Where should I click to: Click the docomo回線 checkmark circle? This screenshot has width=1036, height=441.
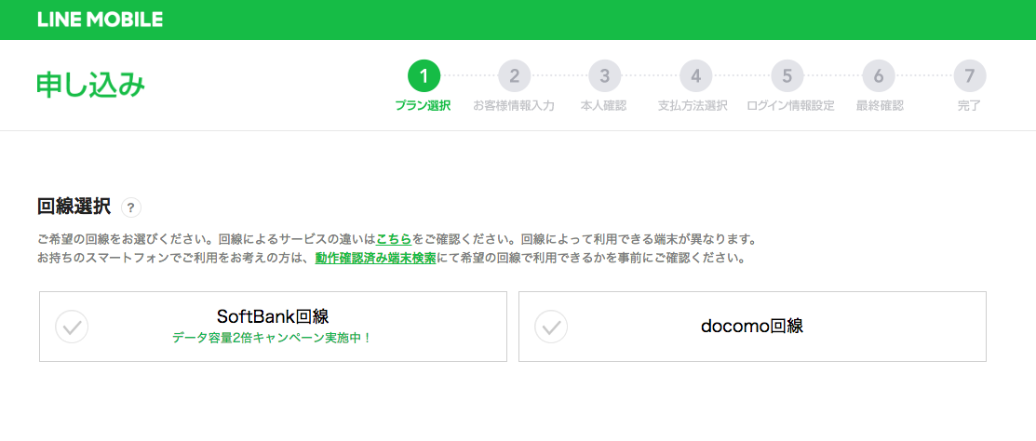[x=551, y=327]
